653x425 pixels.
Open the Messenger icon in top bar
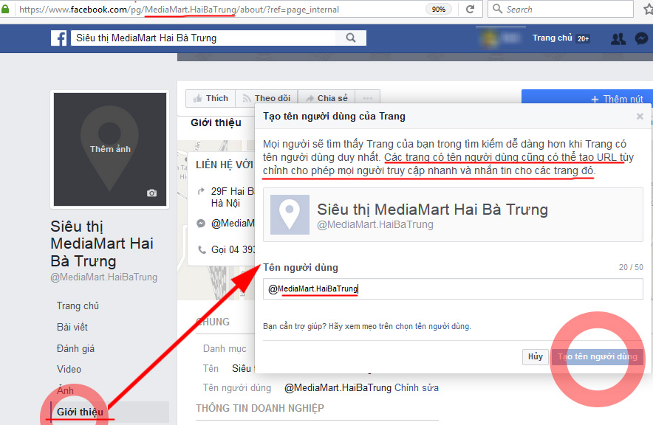click(641, 38)
